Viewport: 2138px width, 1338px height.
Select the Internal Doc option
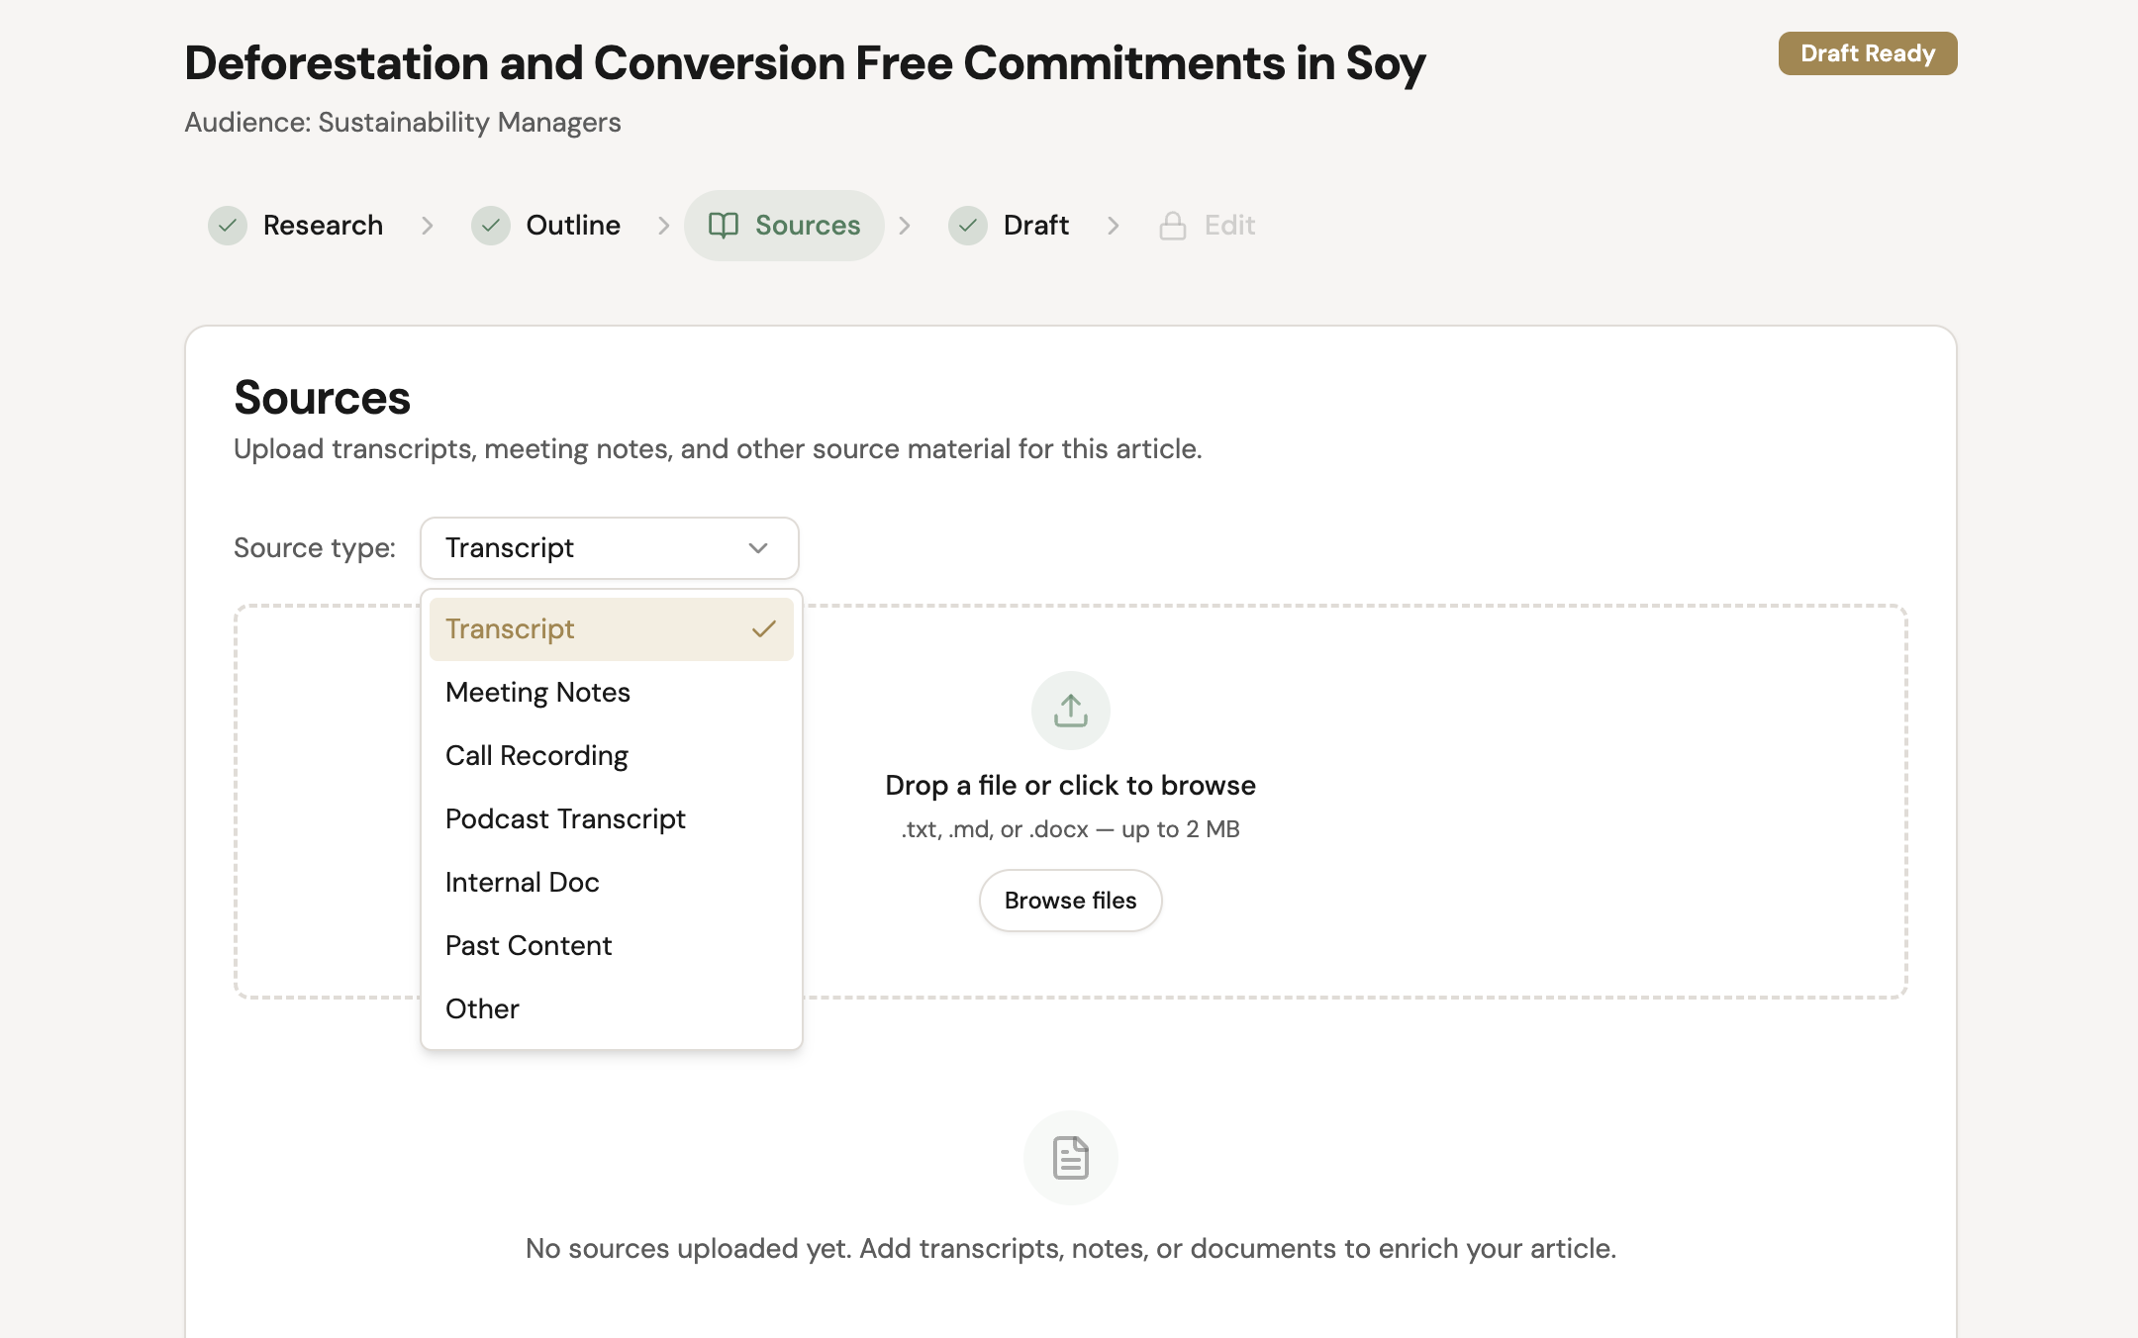[x=523, y=883]
